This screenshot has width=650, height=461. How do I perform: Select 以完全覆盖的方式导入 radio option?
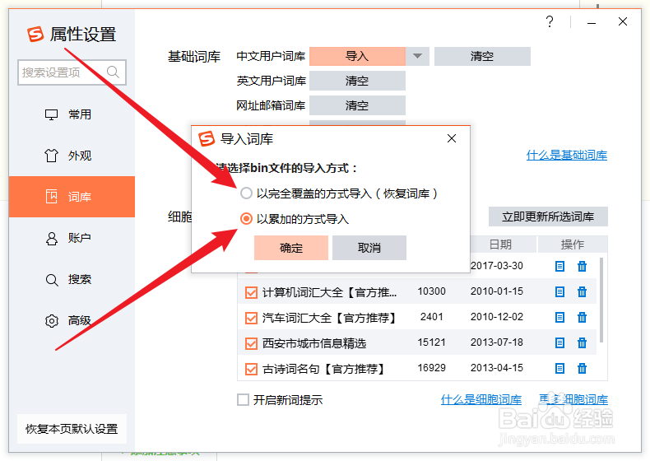246,193
